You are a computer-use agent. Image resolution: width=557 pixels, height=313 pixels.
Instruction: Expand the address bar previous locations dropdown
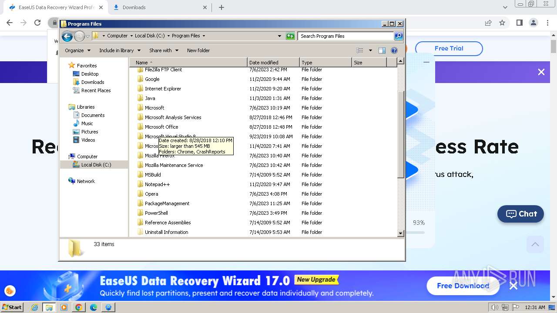pyautogui.click(x=279, y=36)
